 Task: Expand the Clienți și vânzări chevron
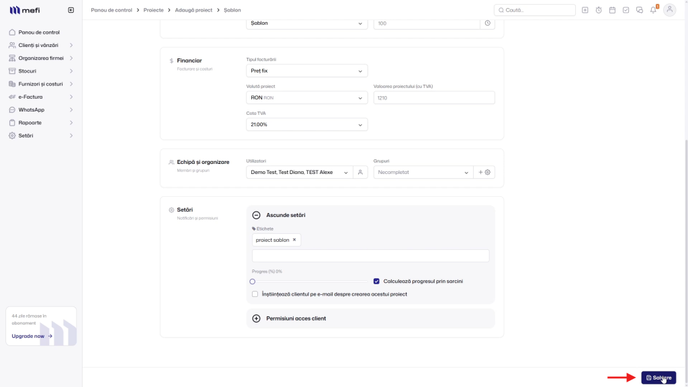tap(71, 45)
